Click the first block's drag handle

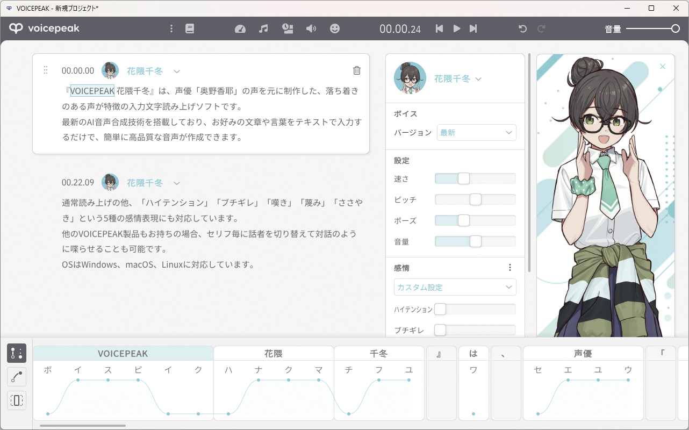[x=46, y=70]
